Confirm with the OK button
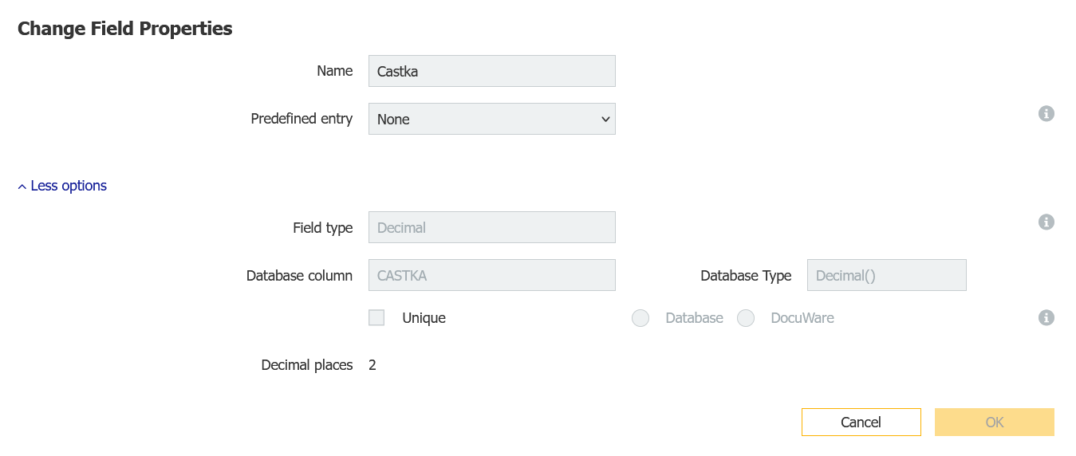 (x=994, y=423)
